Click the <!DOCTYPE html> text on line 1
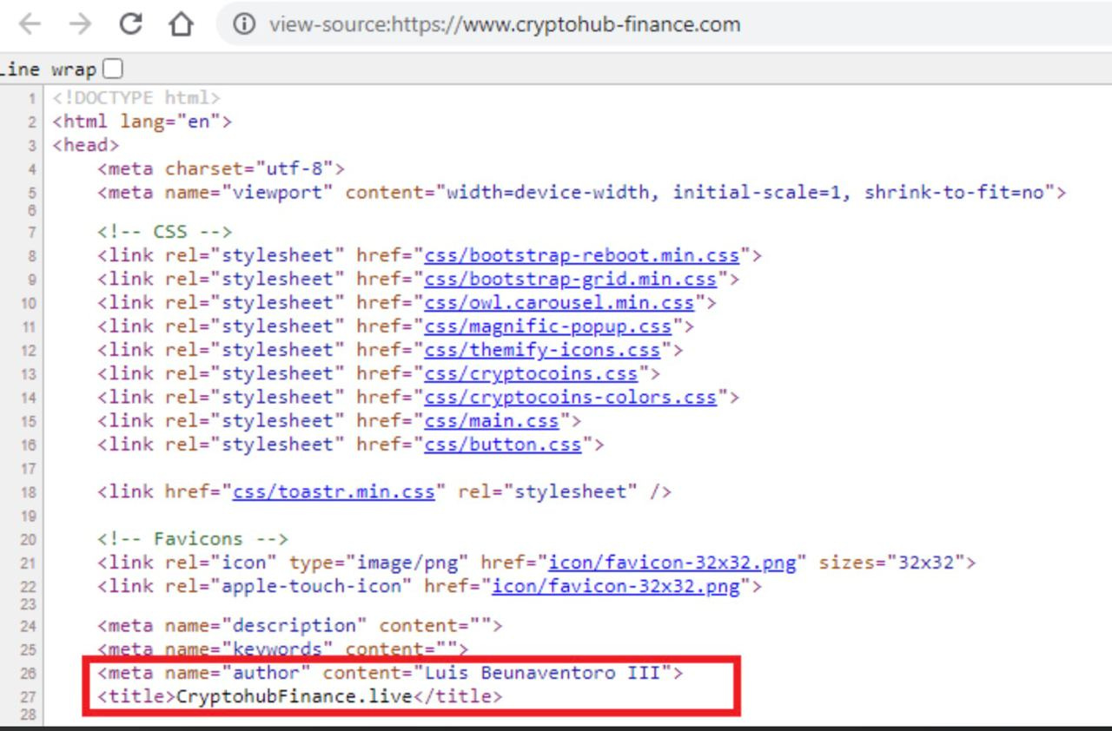 [136, 98]
